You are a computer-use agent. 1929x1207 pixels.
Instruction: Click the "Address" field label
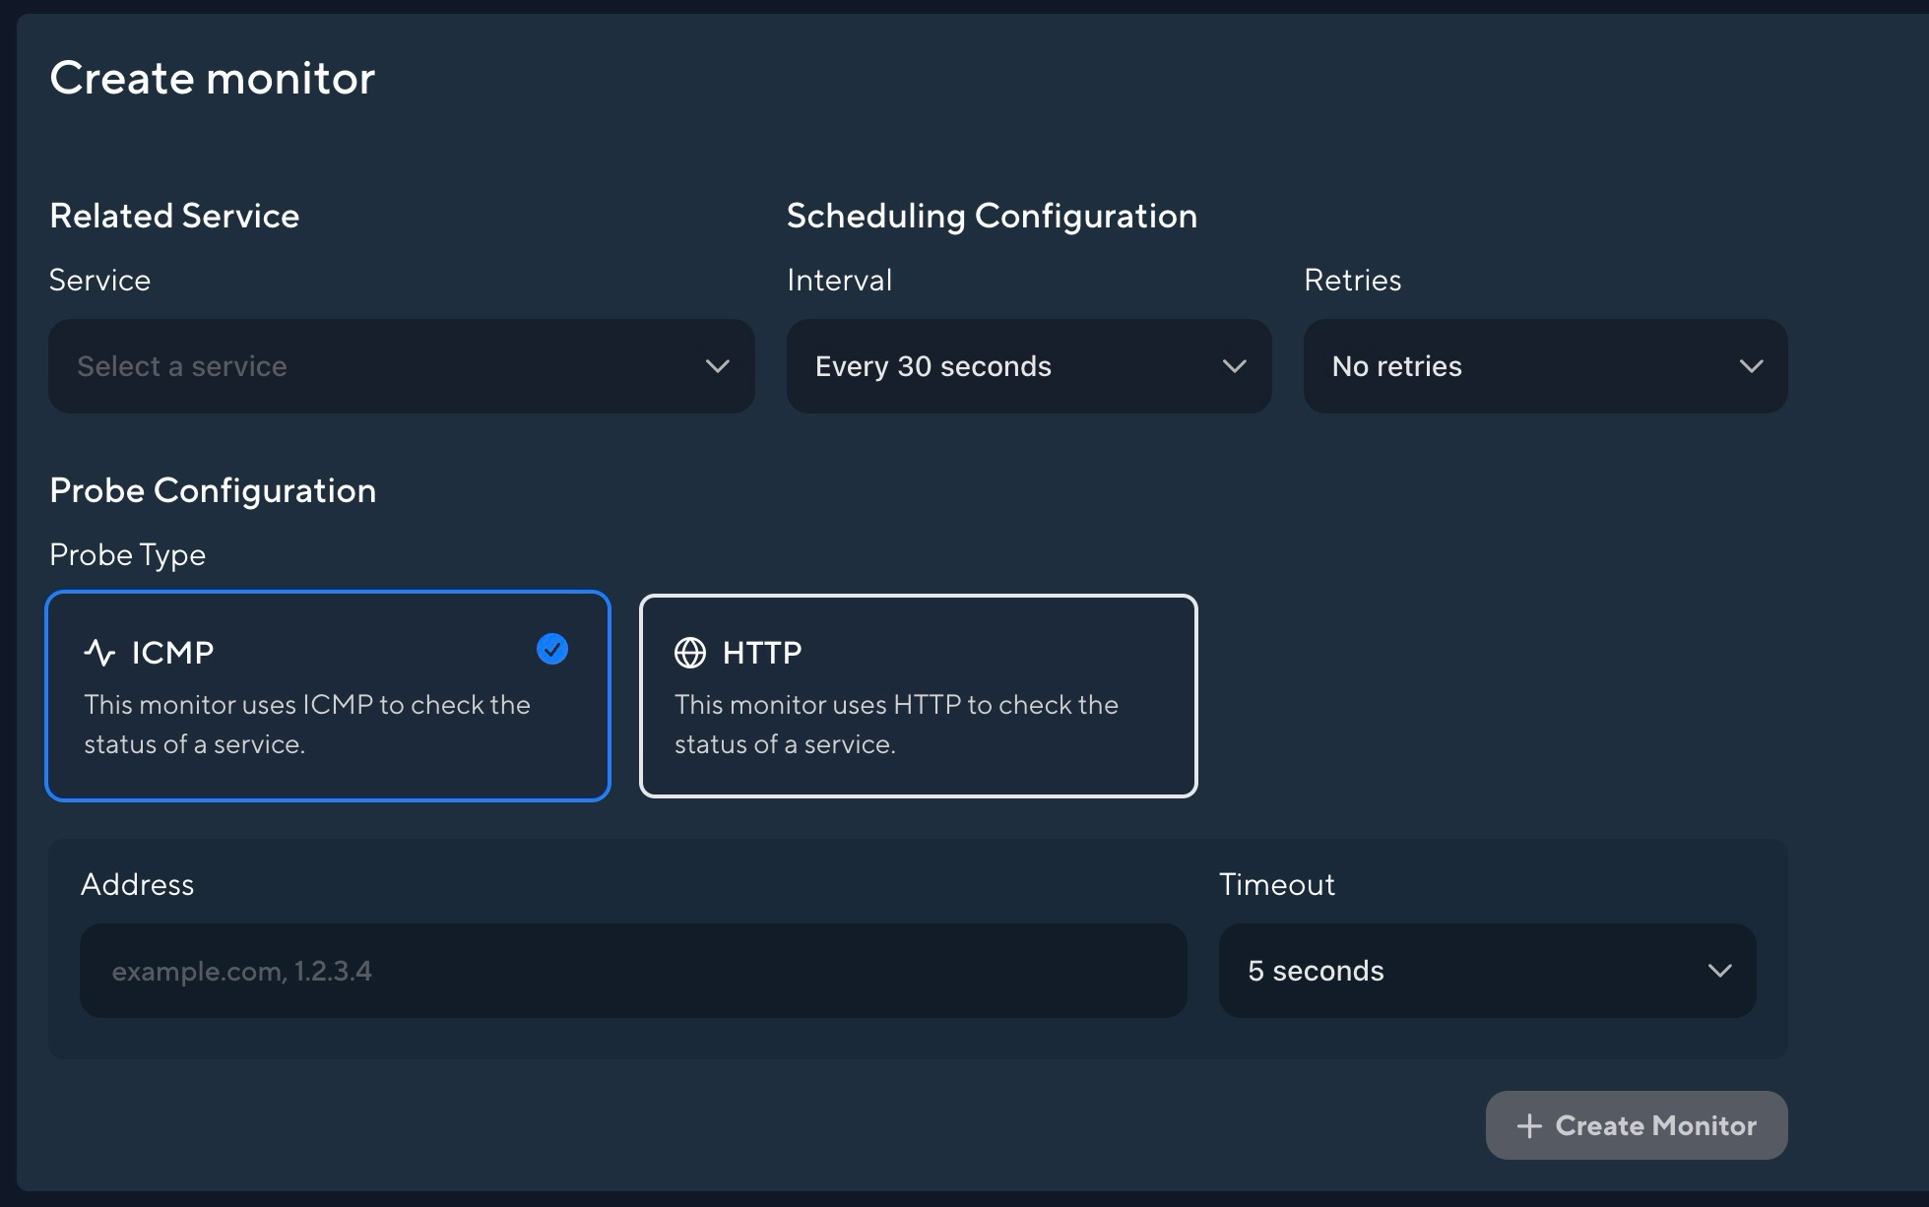[137, 884]
